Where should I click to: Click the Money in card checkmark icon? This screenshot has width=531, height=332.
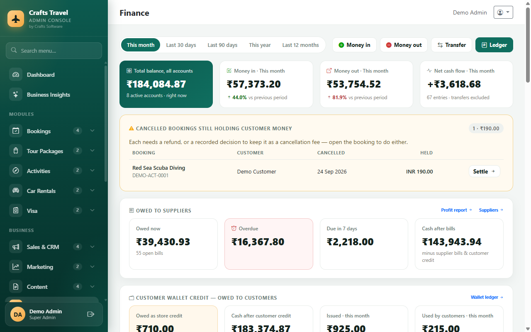pos(229,71)
